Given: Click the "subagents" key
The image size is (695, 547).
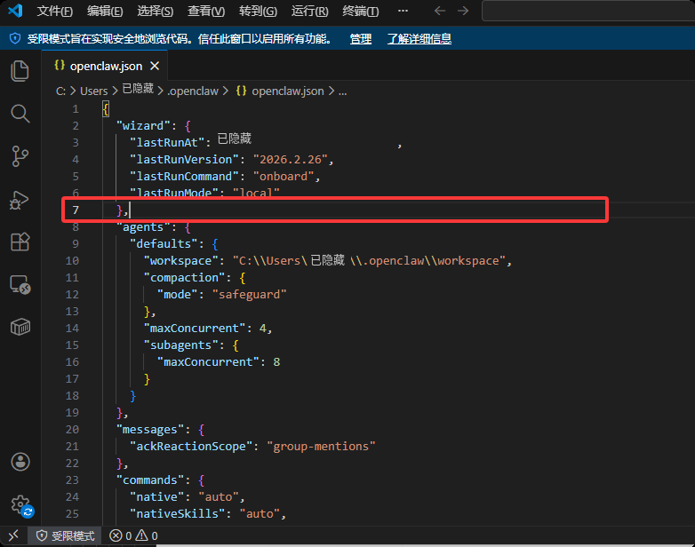Looking at the screenshot, I should pos(180,345).
